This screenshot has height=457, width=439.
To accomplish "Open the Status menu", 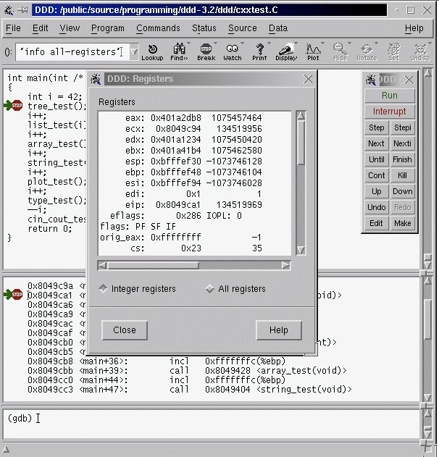I will coord(204,28).
